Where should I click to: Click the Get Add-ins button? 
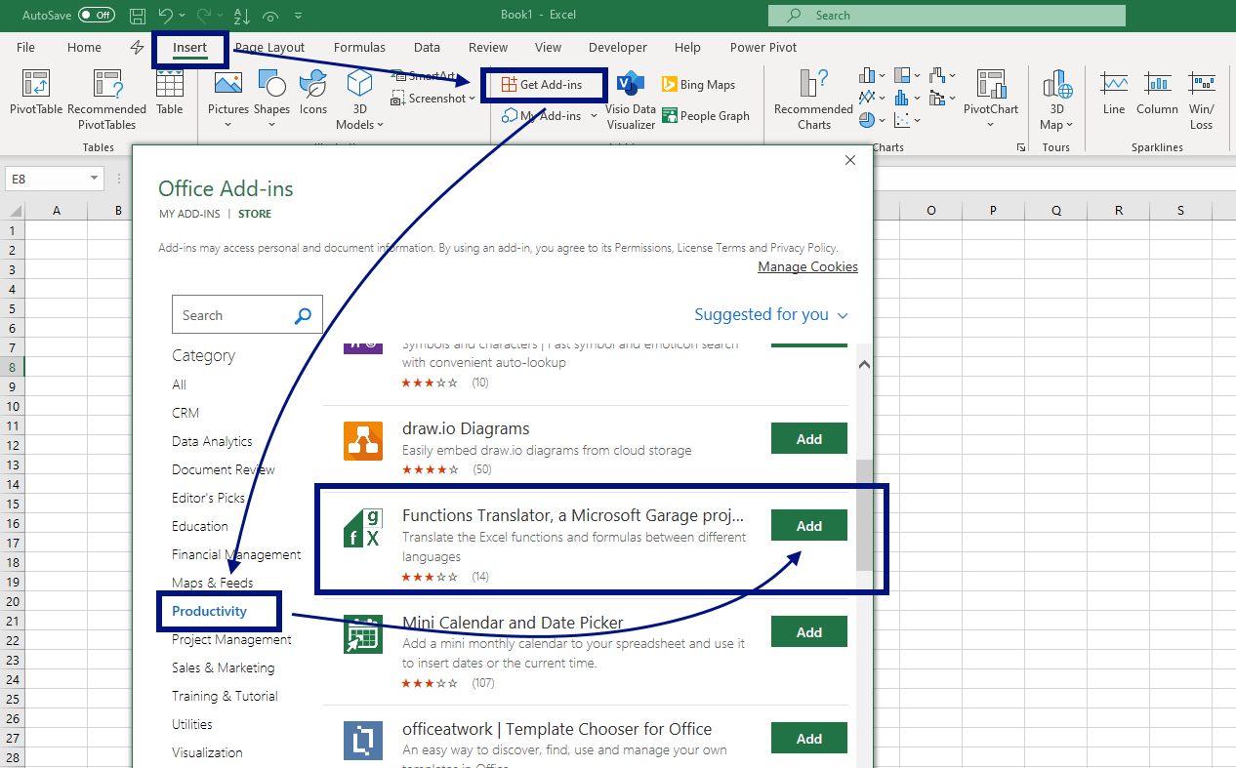(x=544, y=85)
